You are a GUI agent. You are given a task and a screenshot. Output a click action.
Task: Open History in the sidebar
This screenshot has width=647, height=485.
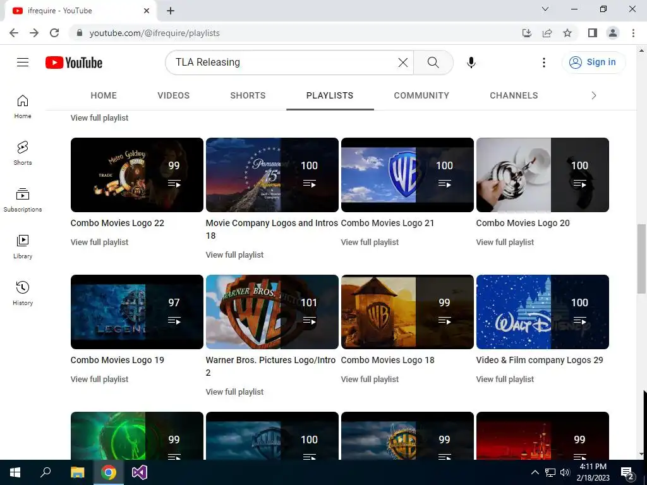coord(23,293)
